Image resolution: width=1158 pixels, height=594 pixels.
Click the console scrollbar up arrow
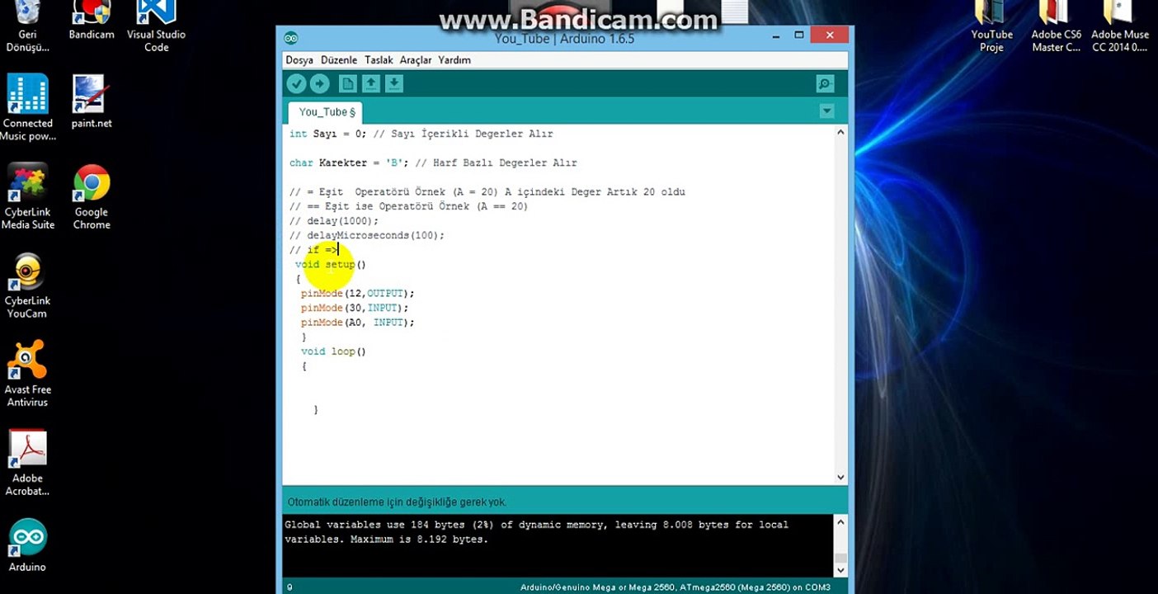click(x=840, y=521)
